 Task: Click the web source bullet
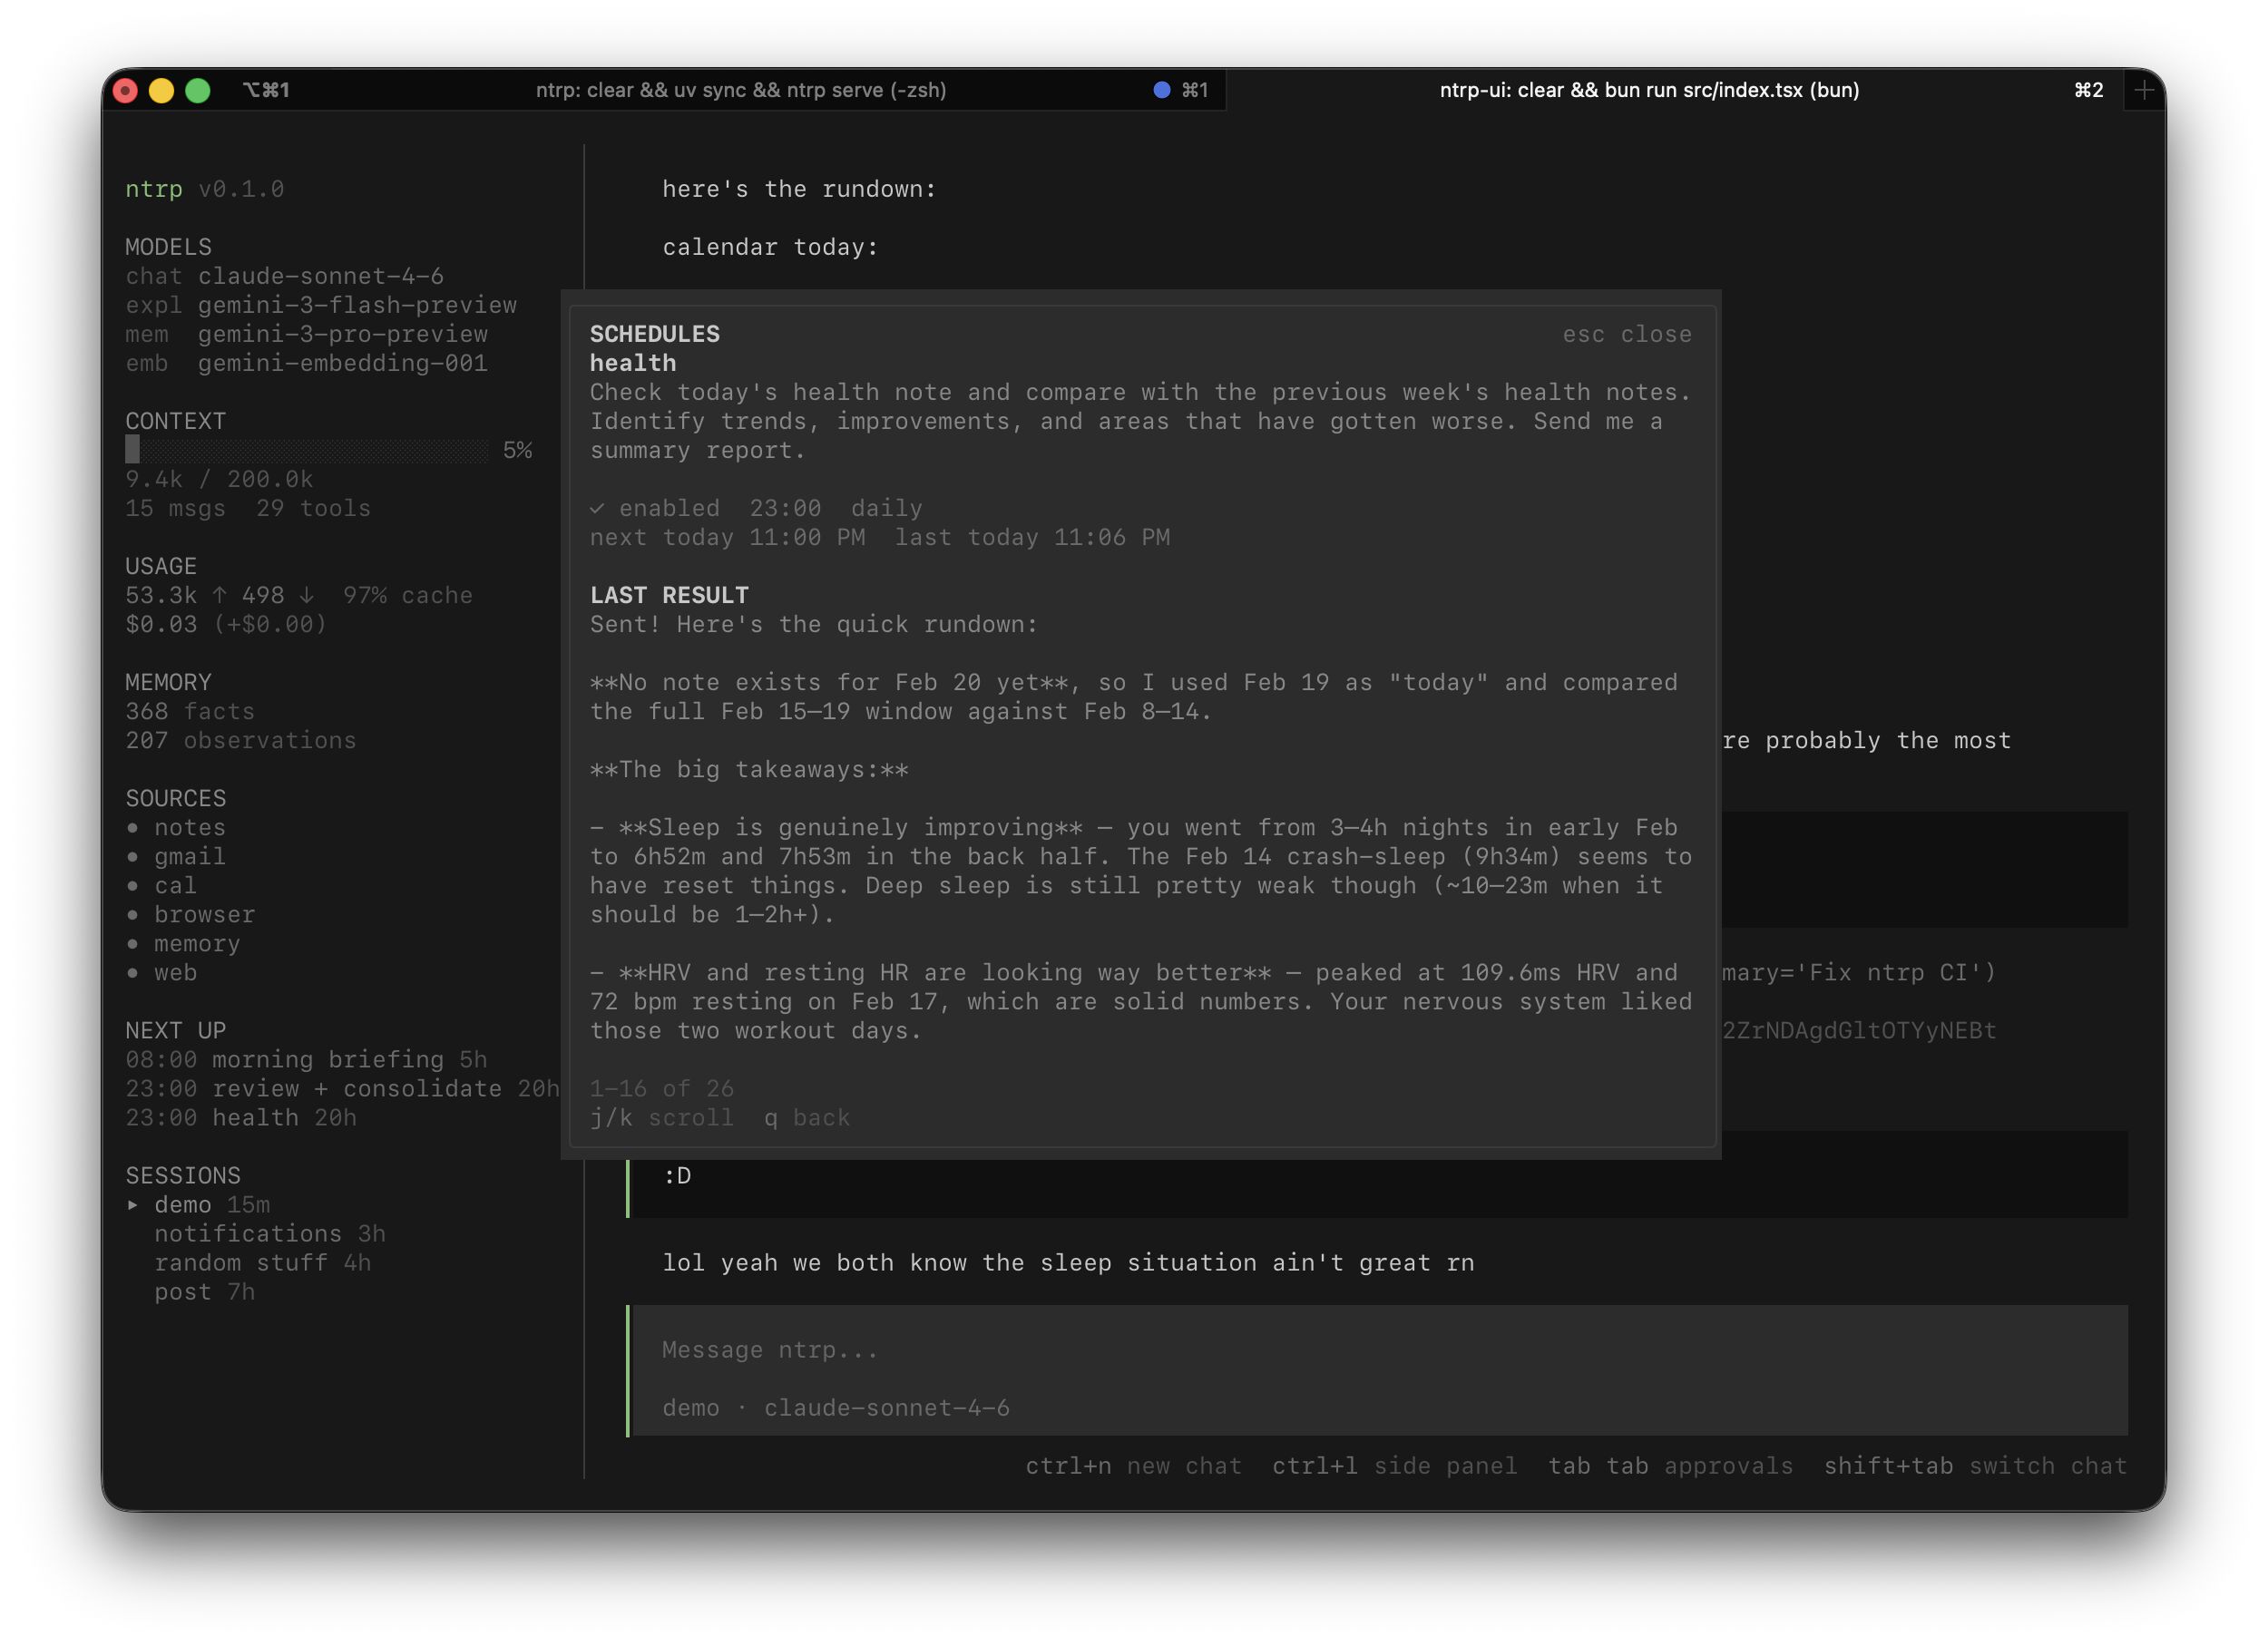(x=133, y=973)
